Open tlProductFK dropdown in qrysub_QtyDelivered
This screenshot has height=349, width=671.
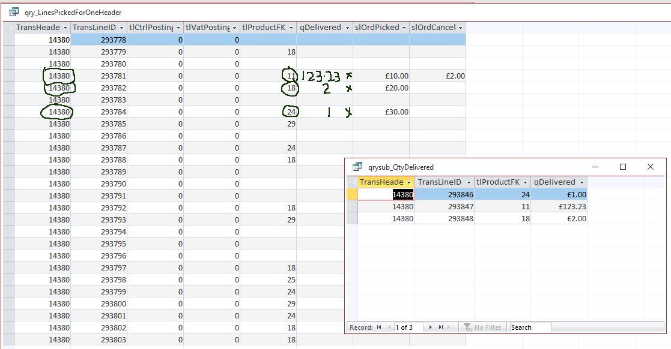525,182
